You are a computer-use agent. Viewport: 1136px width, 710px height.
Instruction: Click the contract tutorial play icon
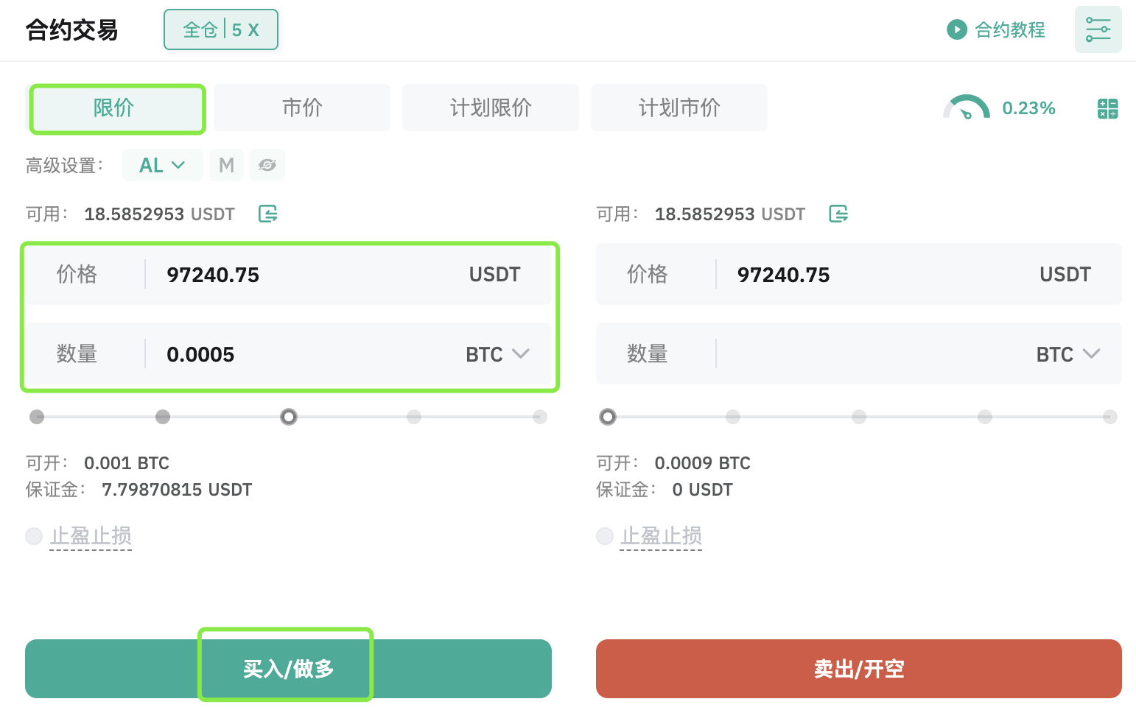[956, 29]
